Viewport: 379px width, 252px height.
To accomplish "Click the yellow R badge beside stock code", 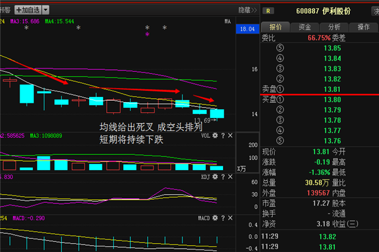I will click(270, 11).
